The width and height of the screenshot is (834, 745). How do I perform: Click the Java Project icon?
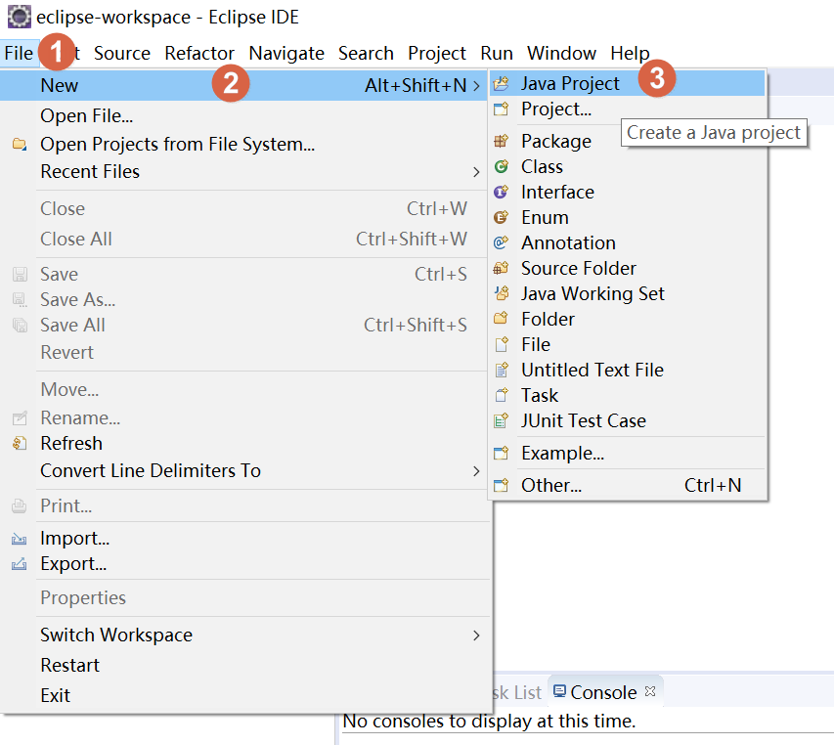click(502, 84)
